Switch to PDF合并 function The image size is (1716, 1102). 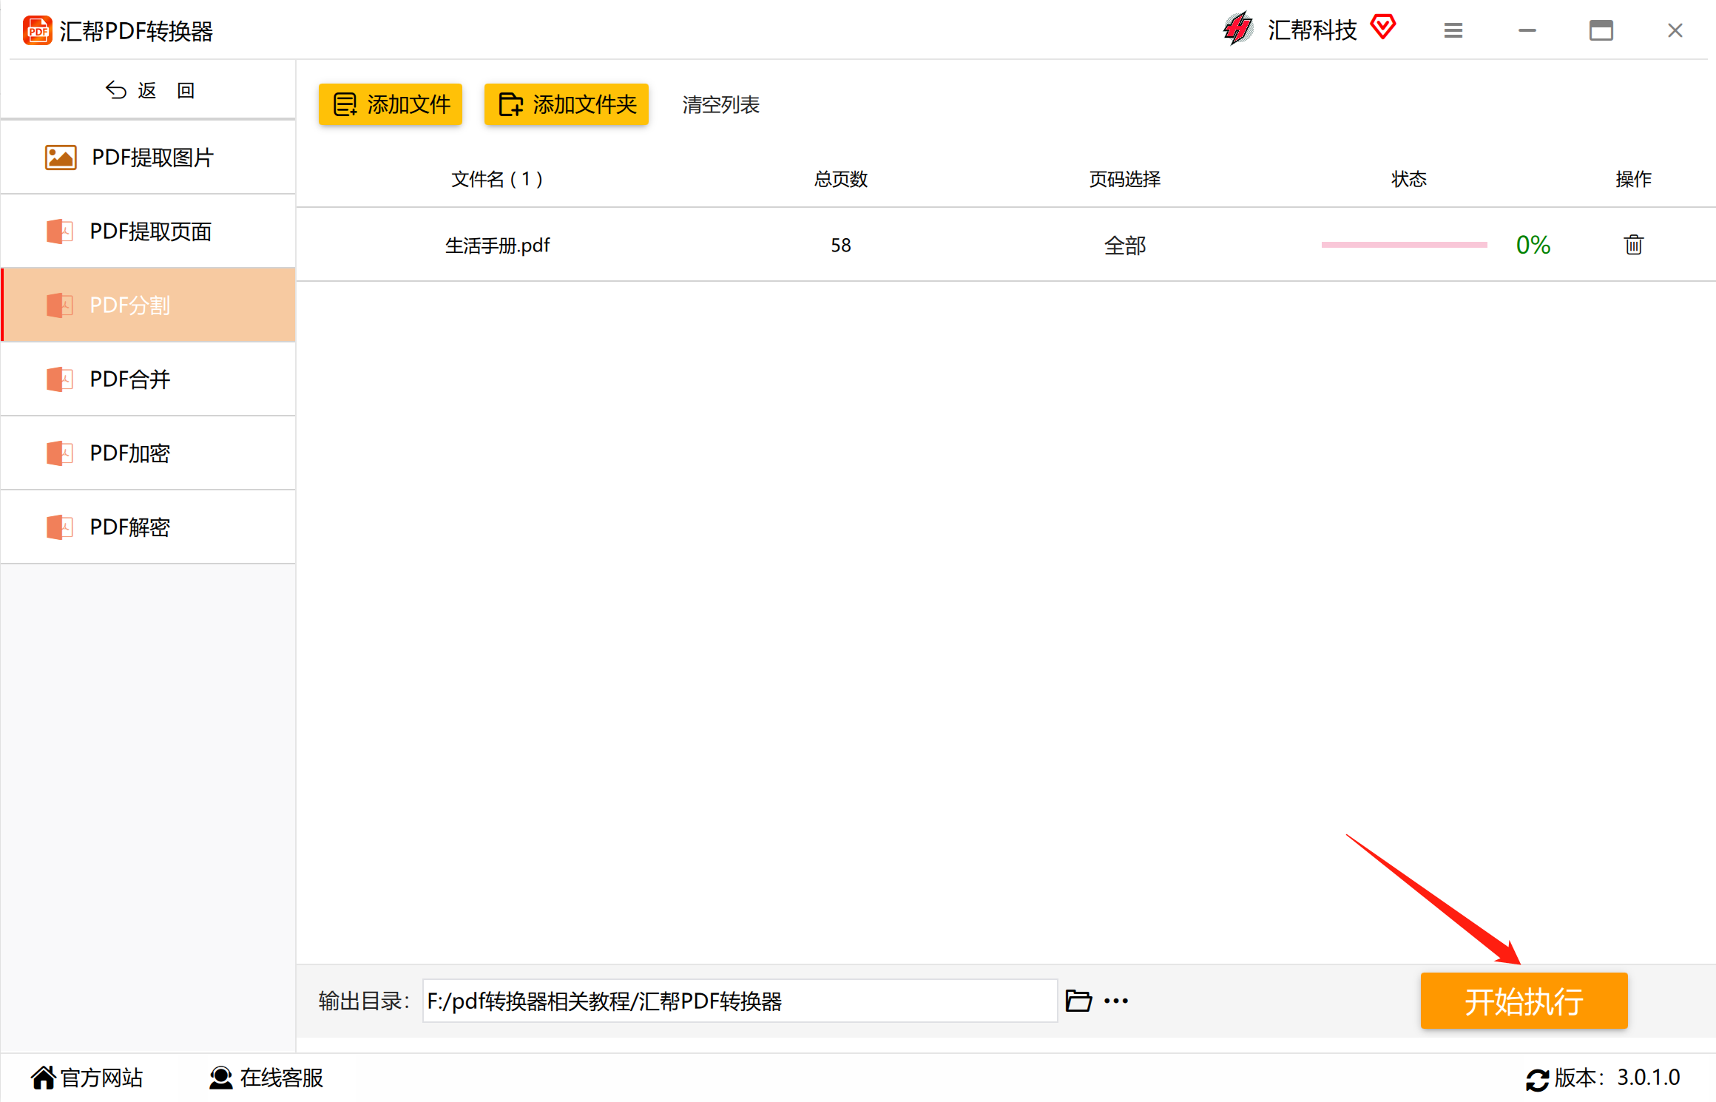click(x=149, y=379)
